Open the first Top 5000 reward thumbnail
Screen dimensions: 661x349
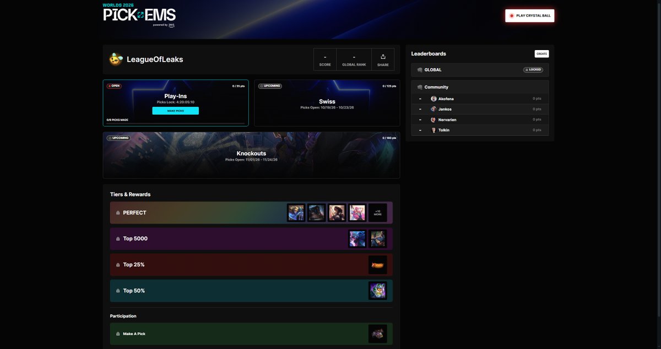pyautogui.click(x=357, y=239)
